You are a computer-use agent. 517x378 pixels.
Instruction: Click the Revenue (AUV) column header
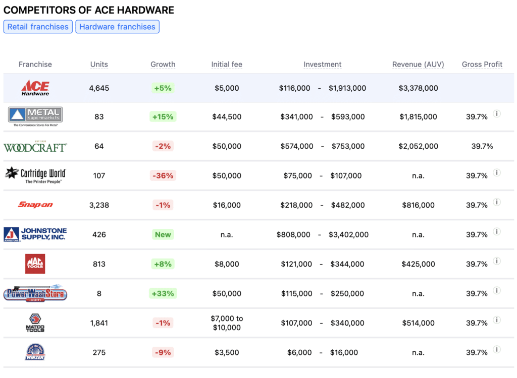tap(418, 64)
